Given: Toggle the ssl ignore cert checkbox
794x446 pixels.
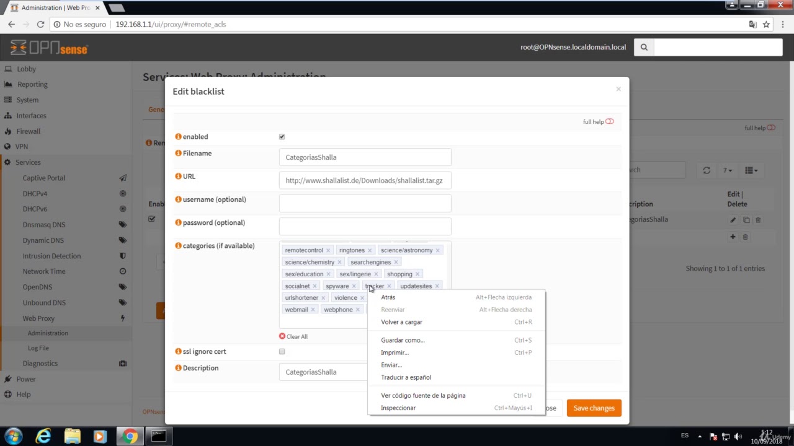Looking at the screenshot, I should click(282, 352).
